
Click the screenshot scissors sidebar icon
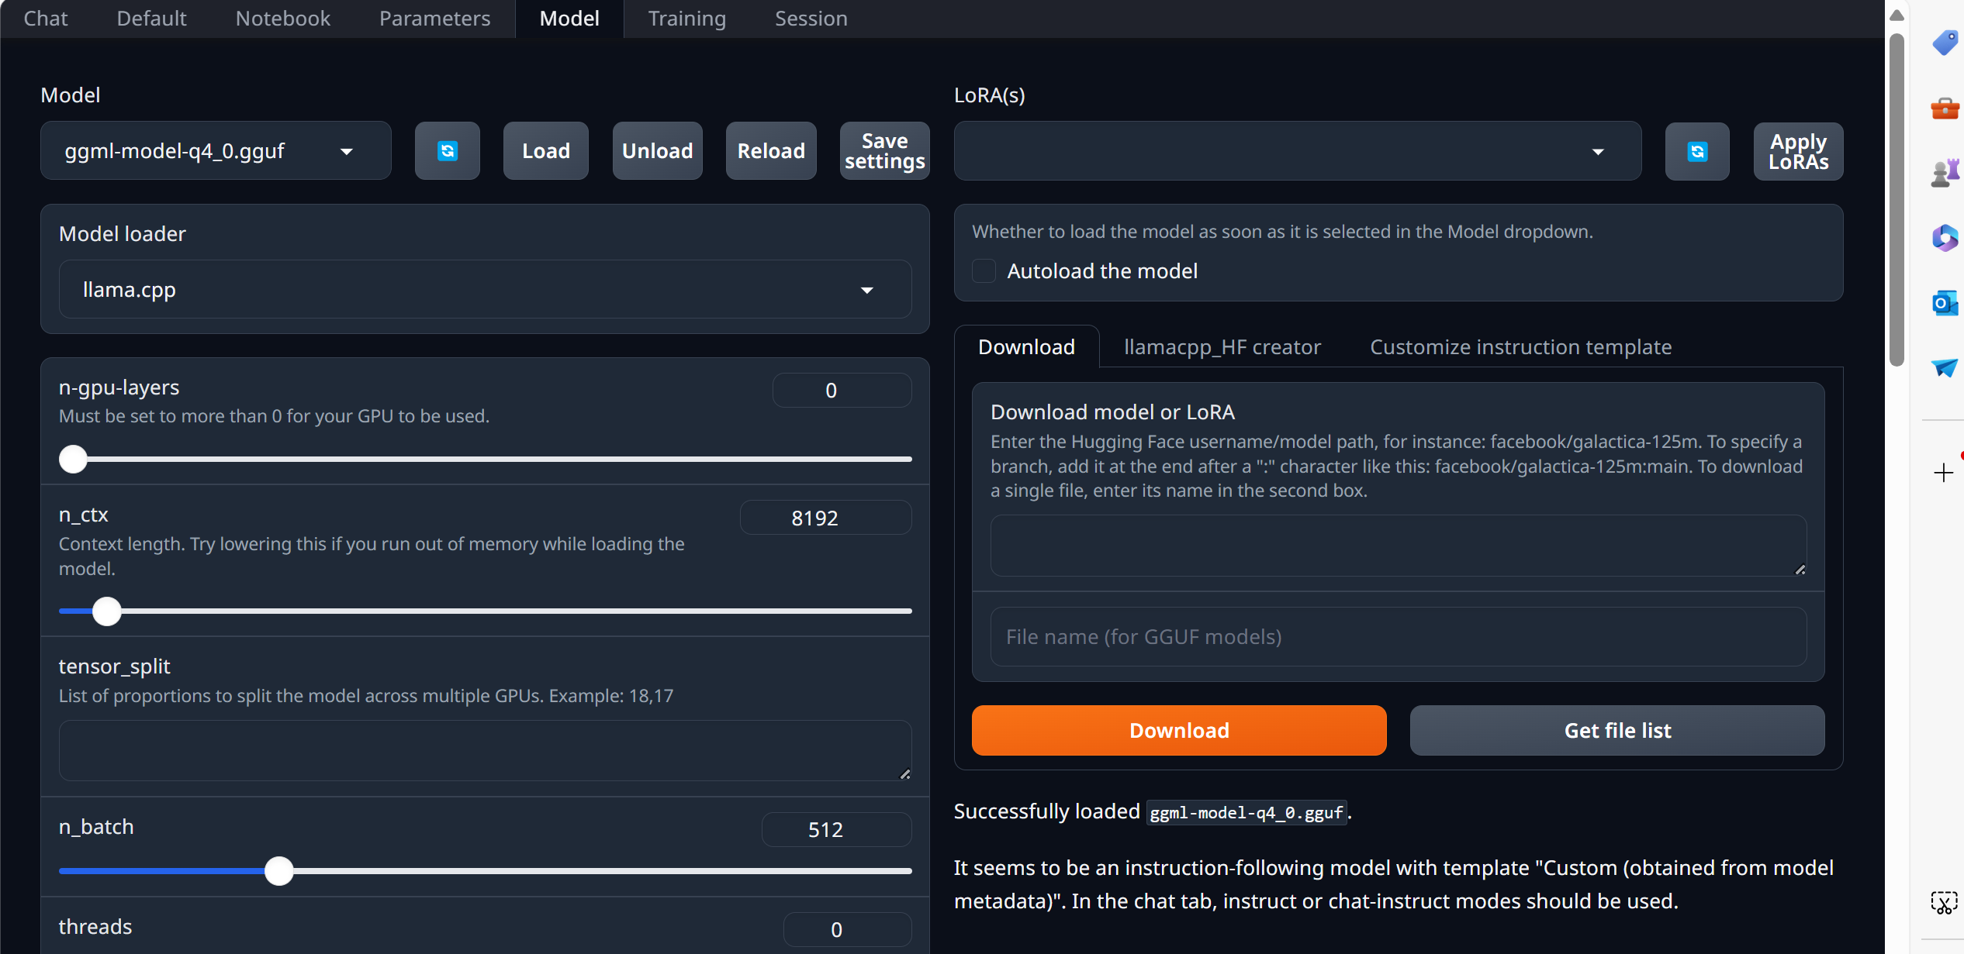point(1943,902)
